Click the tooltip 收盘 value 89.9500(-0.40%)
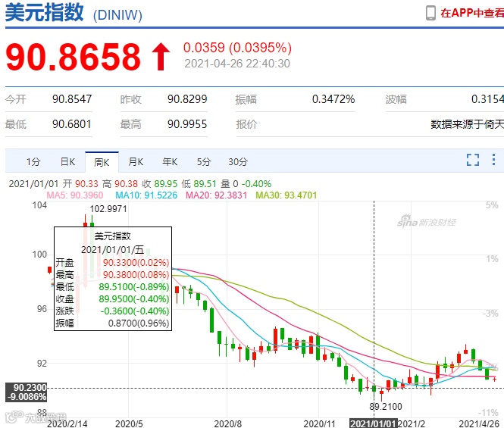Viewport: 504px width, 428px height. (134, 298)
